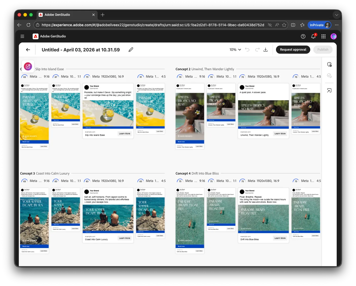Expand the 10% zoom level dropdown

pos(235,50)
